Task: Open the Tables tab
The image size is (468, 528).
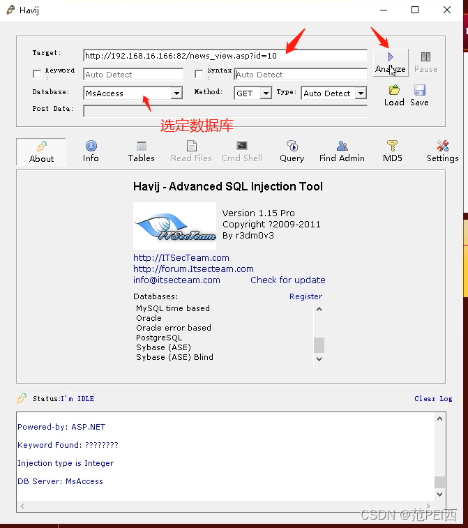Action: click(x=141, y=152)
